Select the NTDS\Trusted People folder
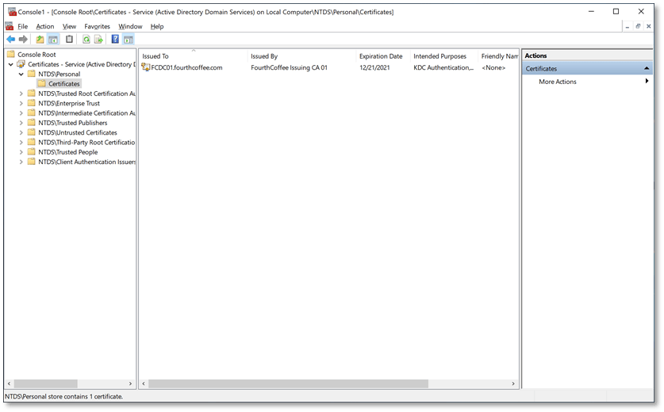 click(67, 152)
